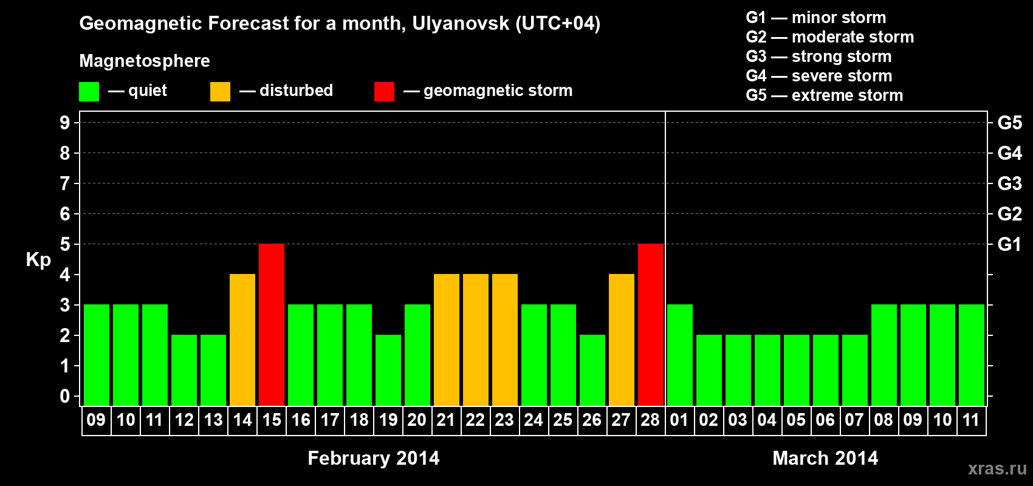Screen dimensions: 1033x486
Task: Click the green quiet legend swatch
Action: pos(89,92)
